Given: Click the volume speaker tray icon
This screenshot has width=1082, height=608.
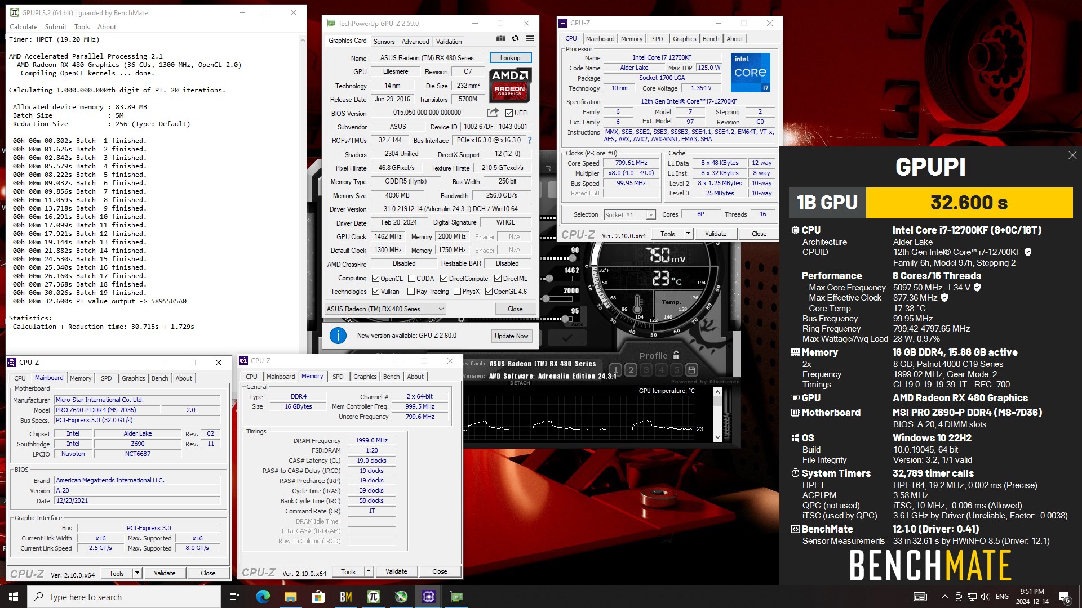Looking at the screenshot, I should tap(985, 597).
